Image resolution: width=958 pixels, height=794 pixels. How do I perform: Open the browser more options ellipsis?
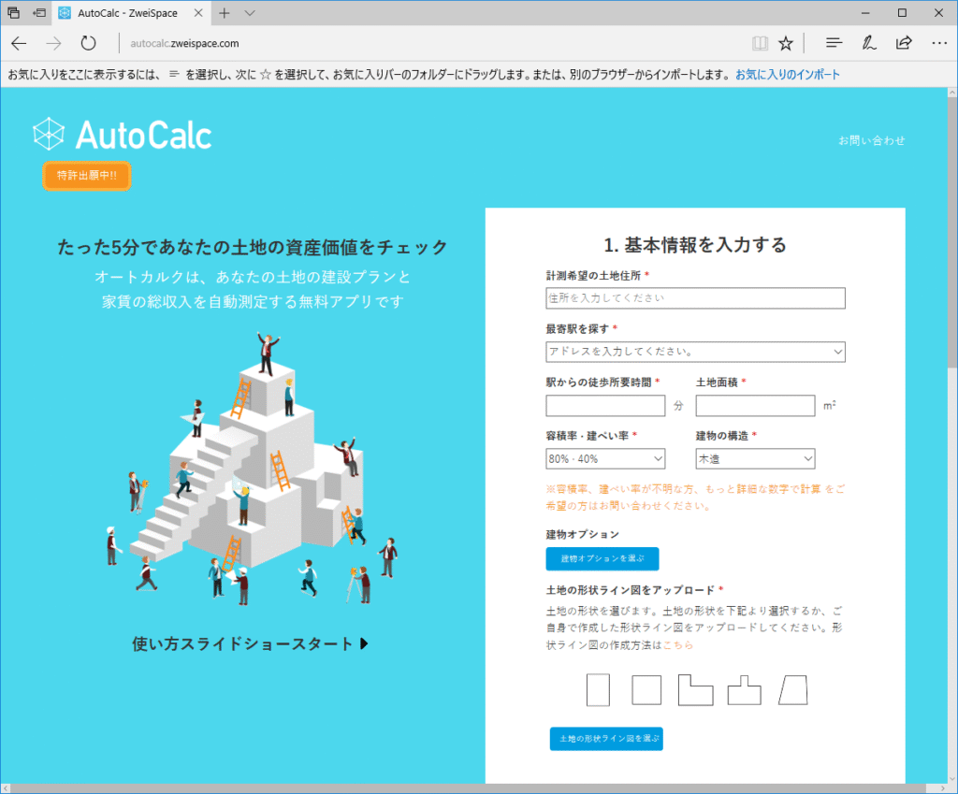pyautogui.click(x=939, y=43)
